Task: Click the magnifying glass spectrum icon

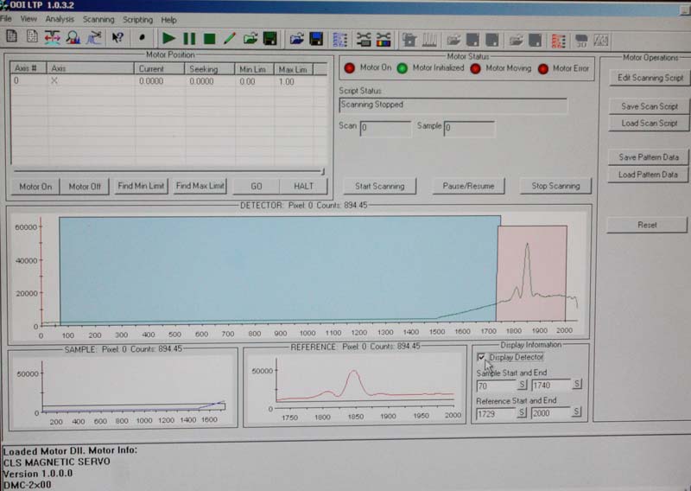Action: 73,37
